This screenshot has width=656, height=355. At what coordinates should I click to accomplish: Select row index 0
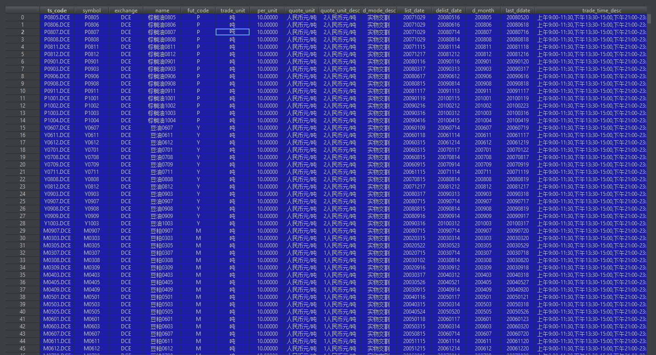click(x=23, y=17)
